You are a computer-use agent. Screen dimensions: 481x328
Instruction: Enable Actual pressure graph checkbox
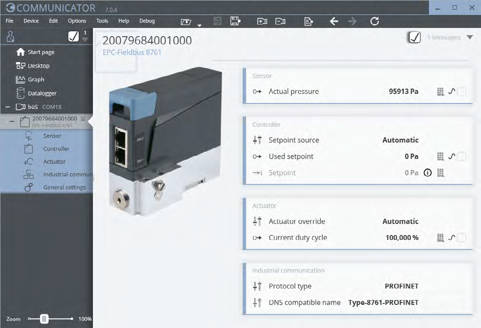click(x=461, y=92)
